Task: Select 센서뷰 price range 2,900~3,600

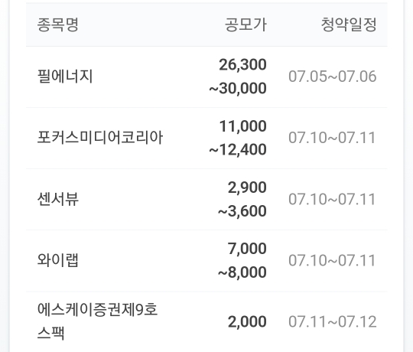Action: tap(242, 199)
